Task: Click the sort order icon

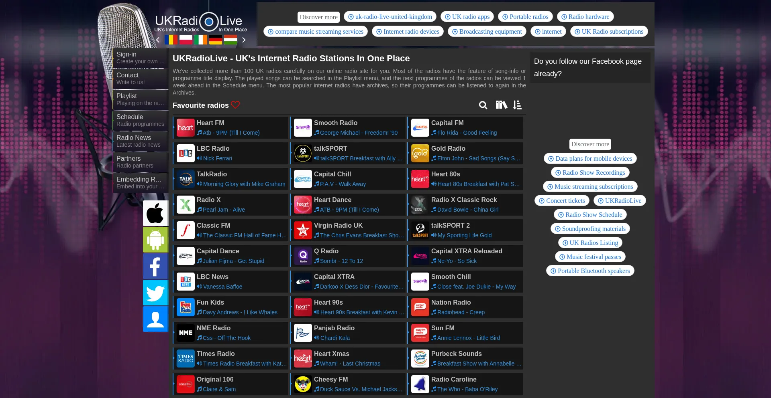Action: click(517, 105)
